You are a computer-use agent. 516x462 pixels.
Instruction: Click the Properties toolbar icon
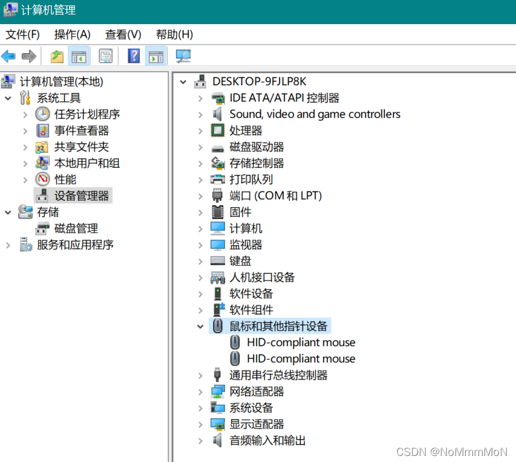coord(106,56)
